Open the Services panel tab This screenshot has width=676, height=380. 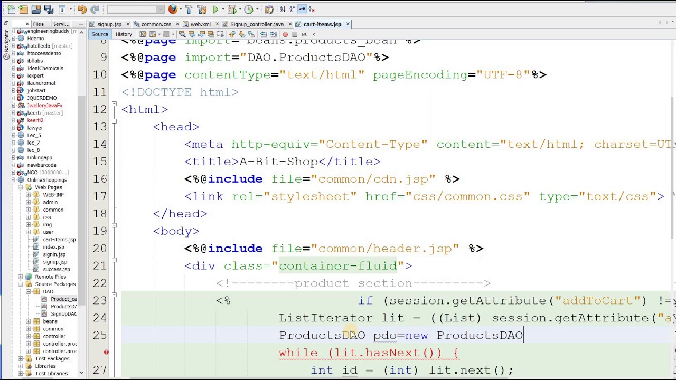coord(61,24)
